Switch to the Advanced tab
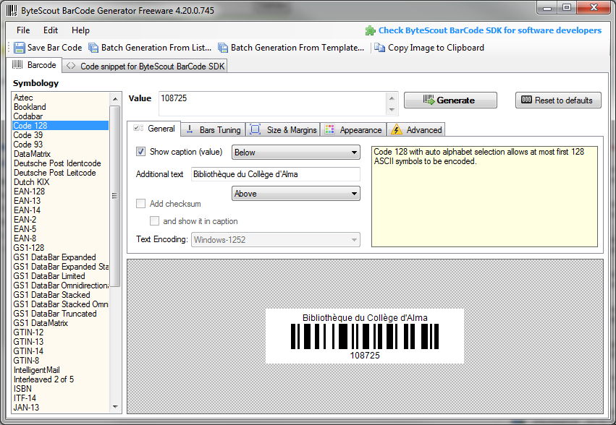Image resolution: width=616 pixels, height=425 pixels. pos(416,129)
